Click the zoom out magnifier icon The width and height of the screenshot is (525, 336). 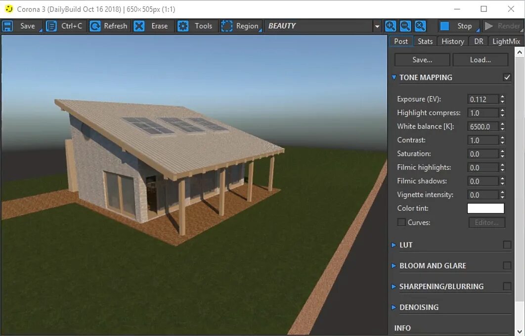[405, 26]
